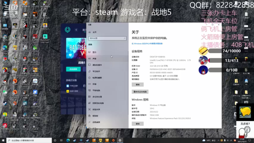Click the taskbar search box

point(29,140)
